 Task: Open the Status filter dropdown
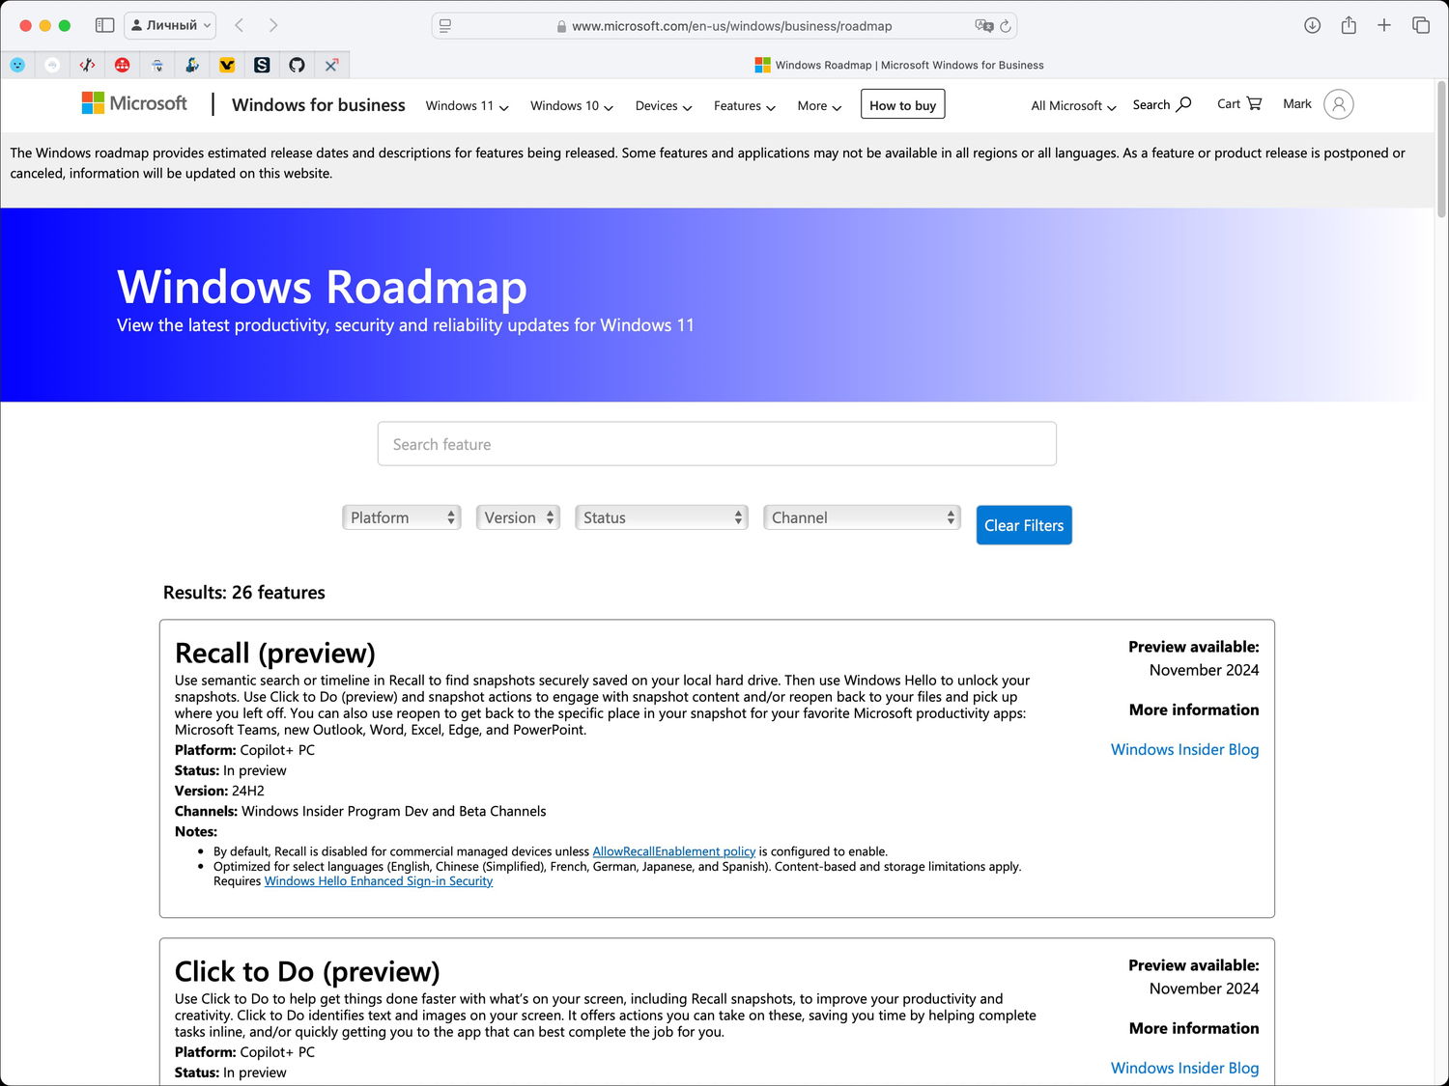coord(662,517)
